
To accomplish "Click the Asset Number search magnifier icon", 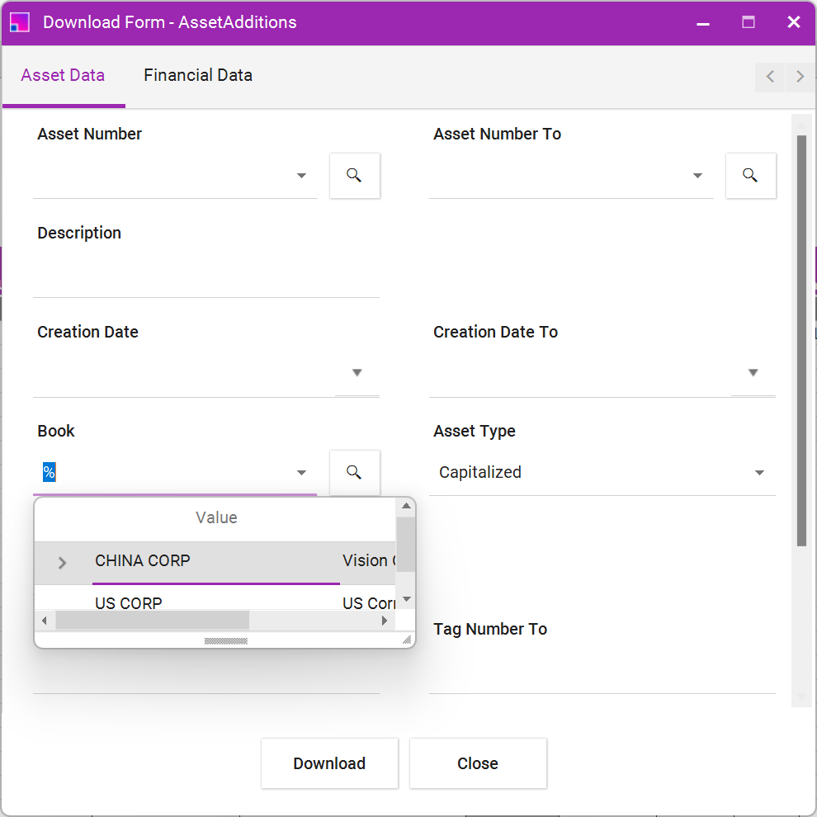I will (354, 175).
